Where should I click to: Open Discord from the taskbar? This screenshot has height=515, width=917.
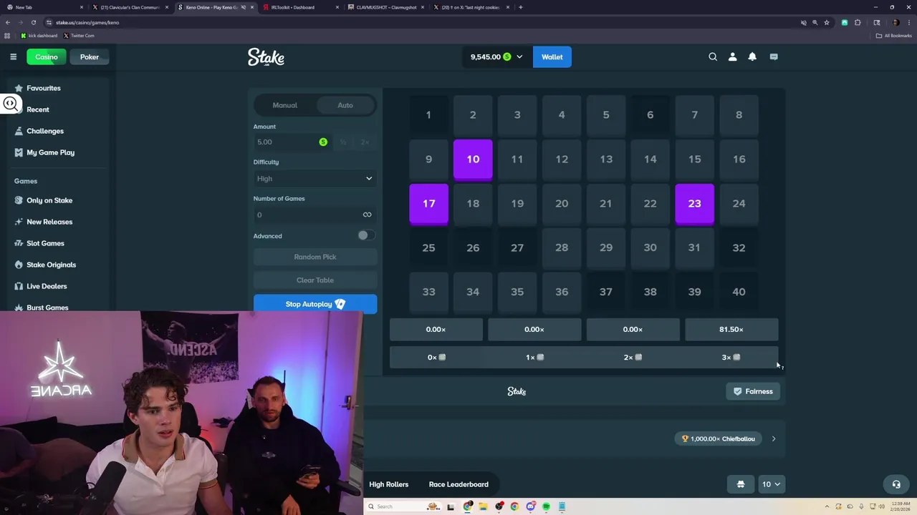pyautogui.click(x=530, y=506)
